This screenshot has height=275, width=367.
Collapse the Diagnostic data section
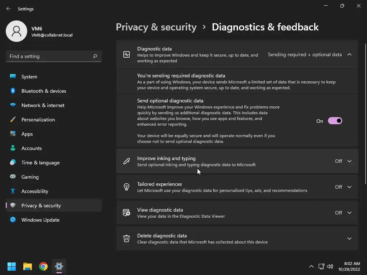coord(349,54)
